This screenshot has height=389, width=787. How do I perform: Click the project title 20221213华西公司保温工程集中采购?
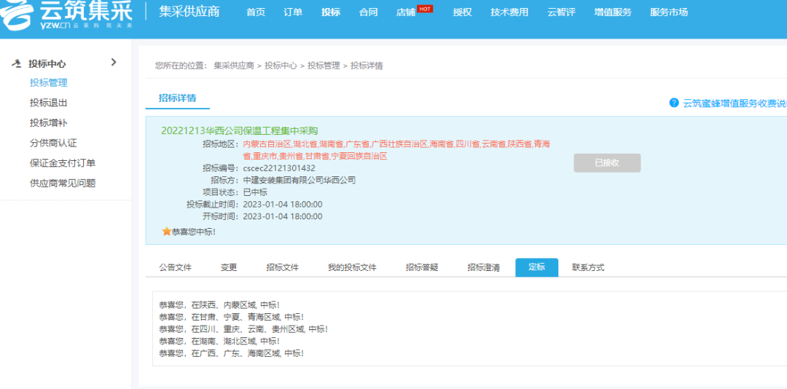[x=239, y=130]
